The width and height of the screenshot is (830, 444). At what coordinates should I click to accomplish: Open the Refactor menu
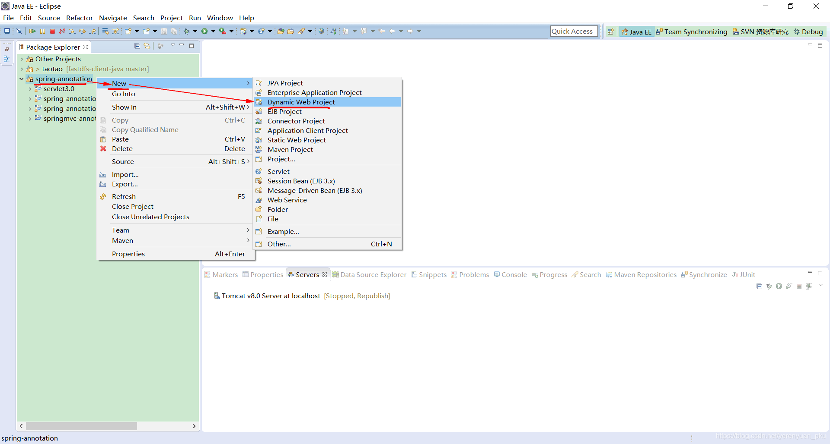80,18
